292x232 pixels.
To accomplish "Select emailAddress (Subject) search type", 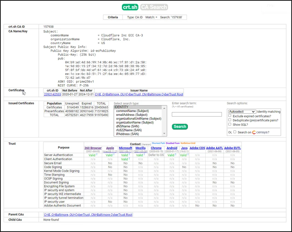I will click(x=132, y=115).
